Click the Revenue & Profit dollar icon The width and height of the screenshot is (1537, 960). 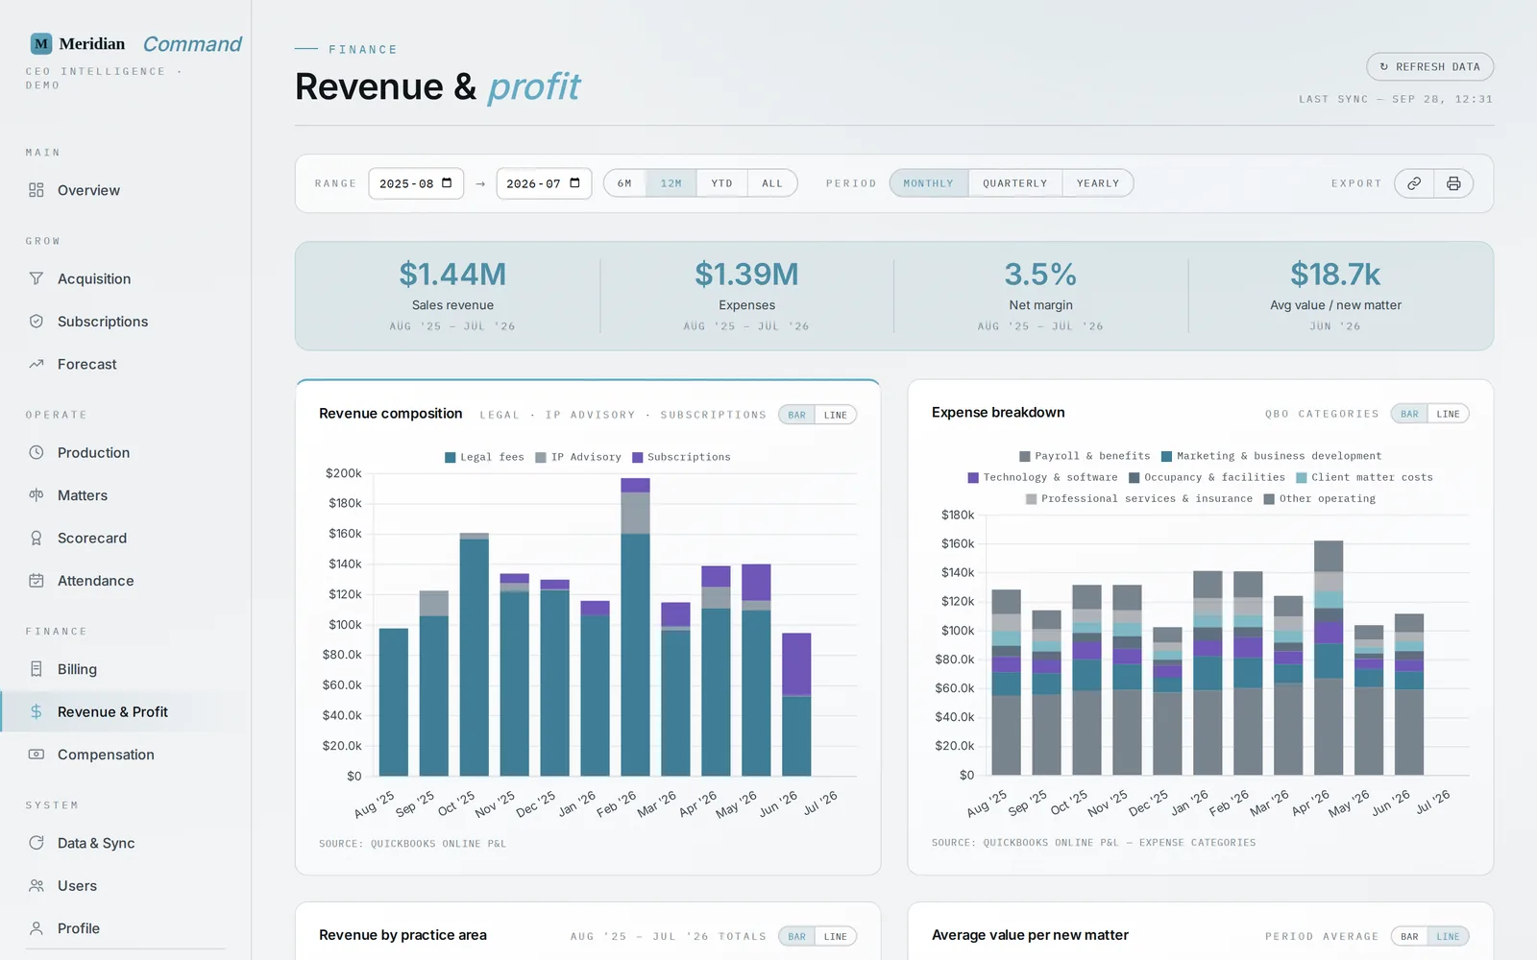tap(37, 711)
